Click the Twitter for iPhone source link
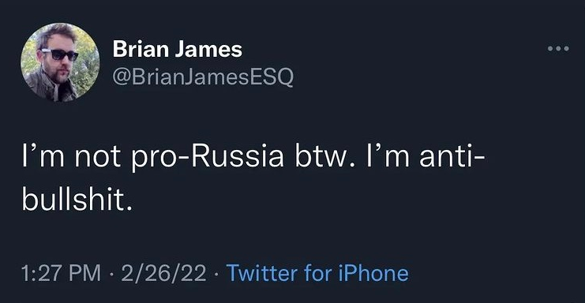The image size is (585, 303). 317,273
